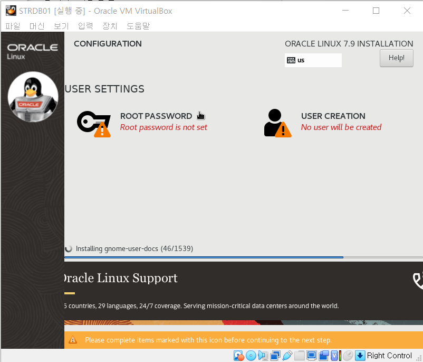
Task: Click the Right Control host key label
Action: [x=389, y=356]
